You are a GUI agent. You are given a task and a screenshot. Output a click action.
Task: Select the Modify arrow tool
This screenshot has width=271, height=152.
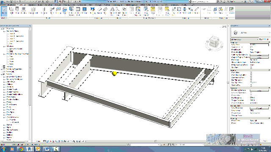click(x=4, y=11)
